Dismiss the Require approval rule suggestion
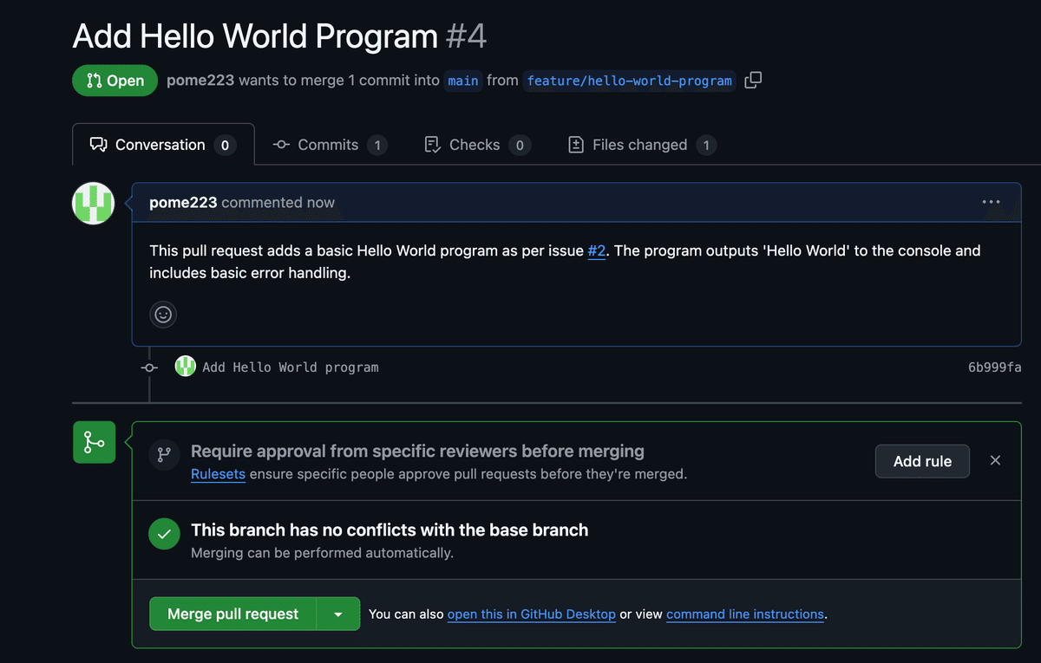 click(x=995, y=460)
